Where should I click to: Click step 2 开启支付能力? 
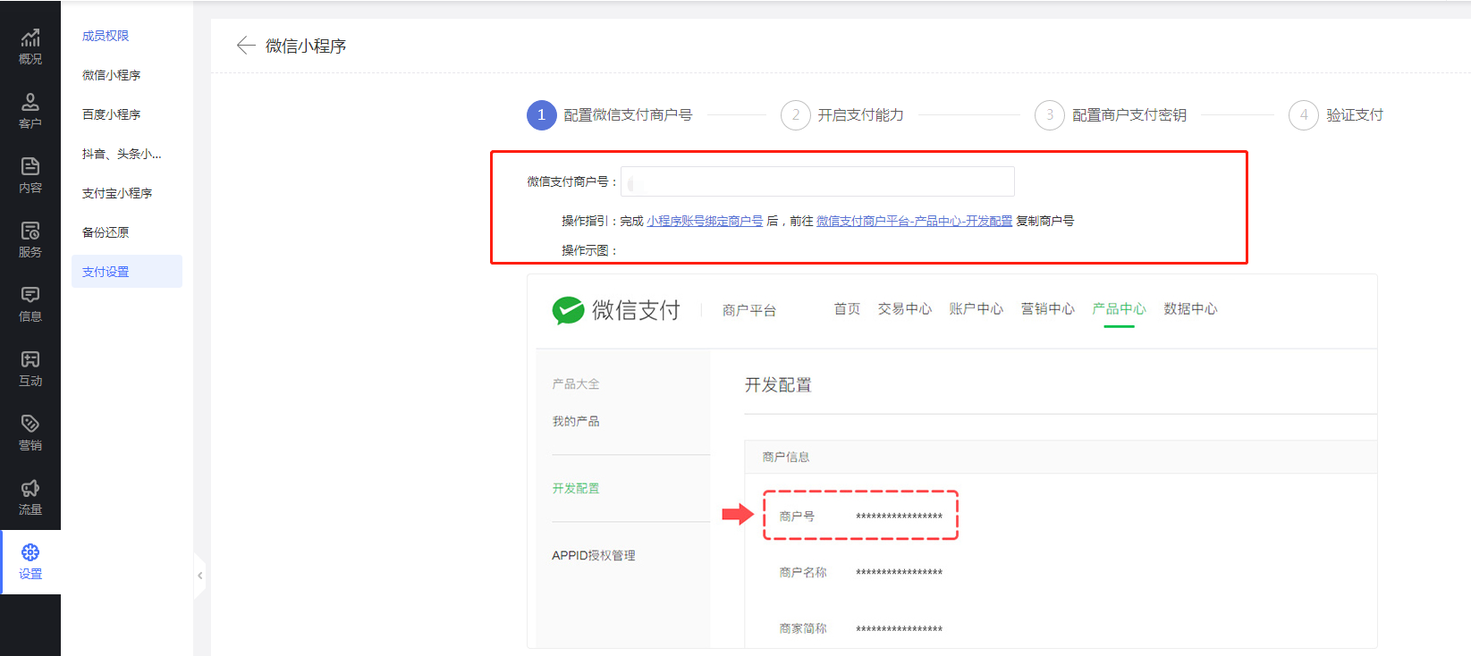pos(842,115)
